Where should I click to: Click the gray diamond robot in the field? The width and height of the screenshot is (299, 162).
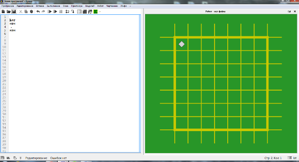tap(182, 44)
